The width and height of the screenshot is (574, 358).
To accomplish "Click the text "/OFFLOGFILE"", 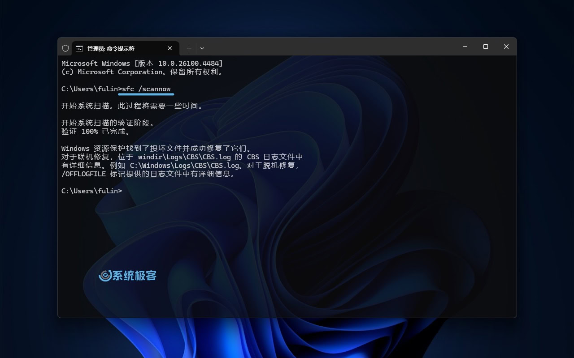I will pos(84,174).
